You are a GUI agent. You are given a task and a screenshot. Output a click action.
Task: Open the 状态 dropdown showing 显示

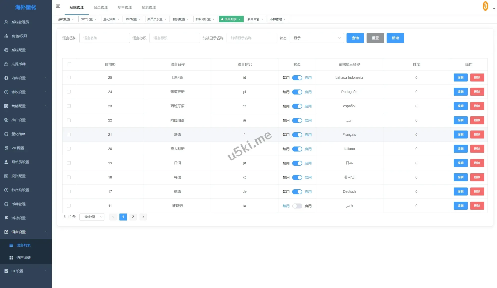[316, 38]
